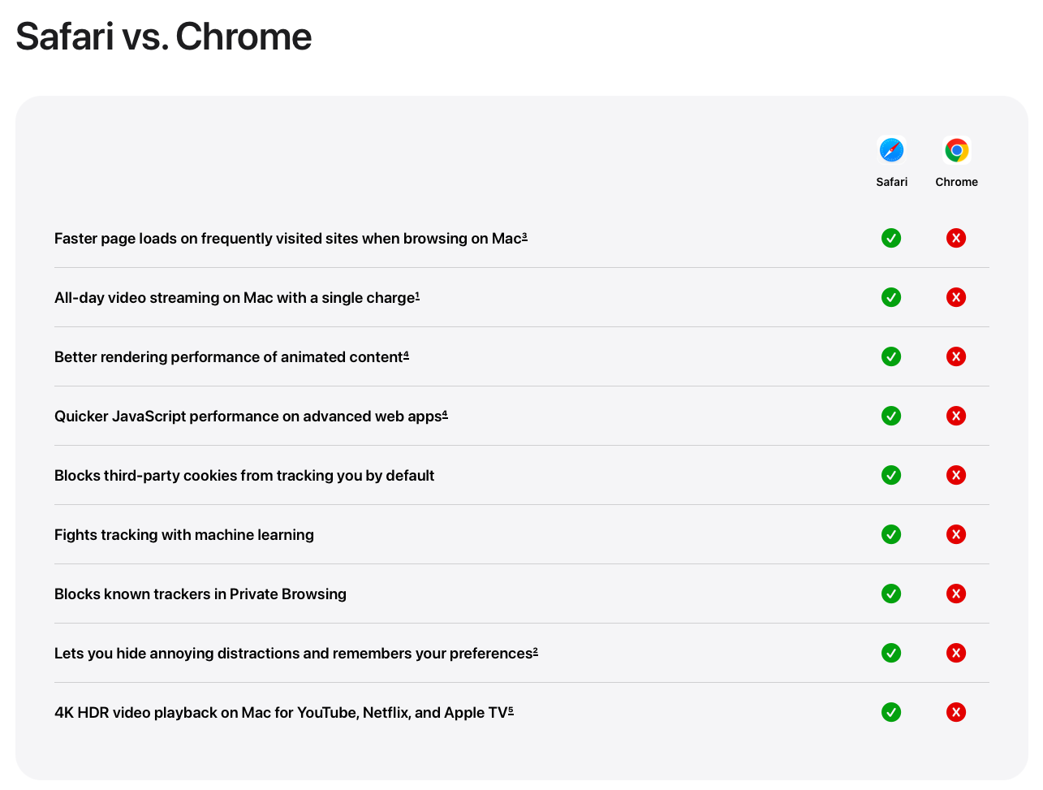Screen dimensions: 1043x790
Task: Select 'Quicker JavaScript performance on advanced web apps' text
Action: [248, 417]
